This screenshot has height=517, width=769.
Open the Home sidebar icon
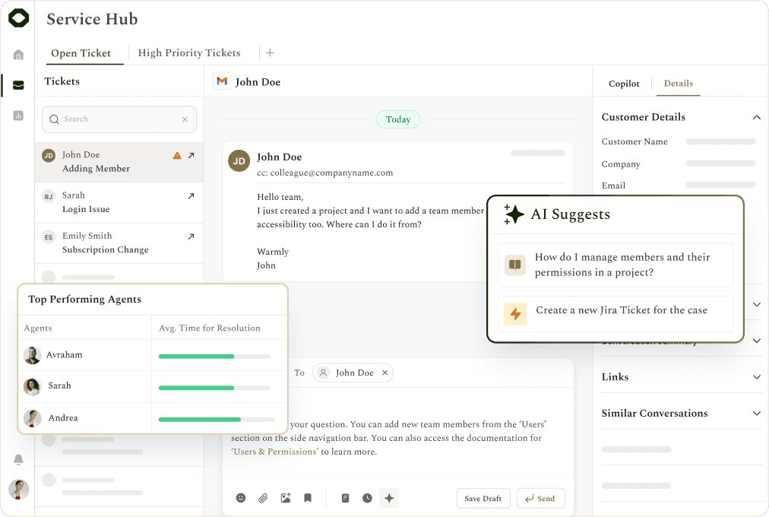tap(18, 54)
